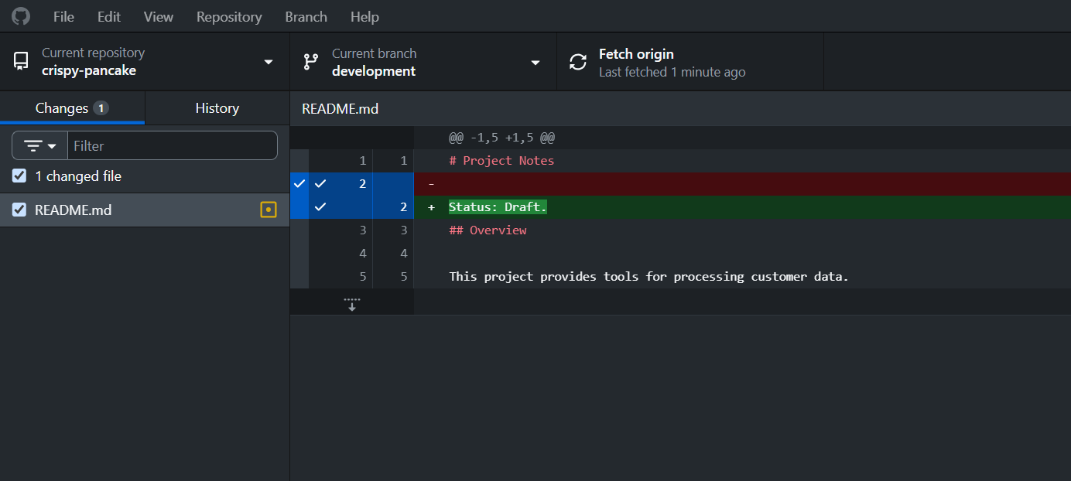Image resolution: width=1071 pixels, height=481 pixels.
Task: Expand the Current repository dropdown arrow
Action: pyautogui.click(x=269, y=62)
